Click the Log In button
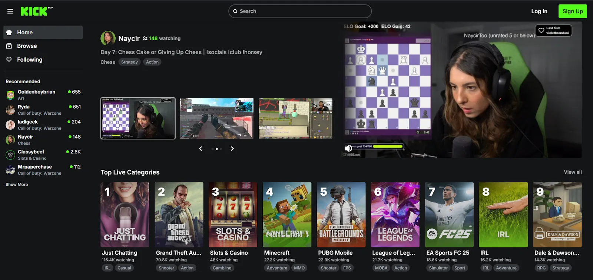 click(x=539, y=11)
